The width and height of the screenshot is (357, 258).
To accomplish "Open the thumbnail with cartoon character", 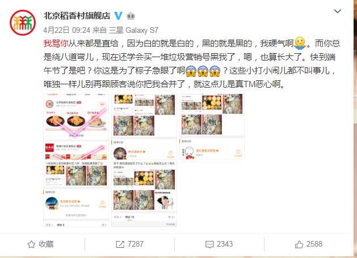I will pyautogui.click(x=144, y=194).
